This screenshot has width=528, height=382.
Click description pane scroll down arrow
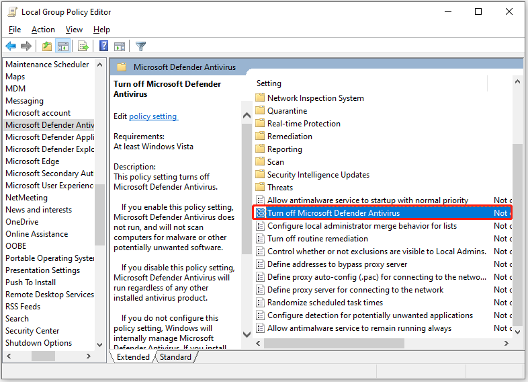click(247, 334)
